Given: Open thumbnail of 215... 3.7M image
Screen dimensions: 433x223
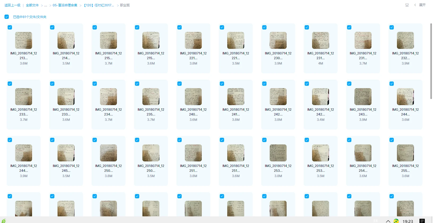Looking at the screenshot, I should coord(108,40).
